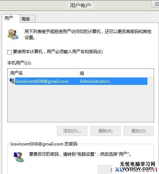The image size is (159, 174).
Task: Click the Administrators group cell
Action: (95, 81)
